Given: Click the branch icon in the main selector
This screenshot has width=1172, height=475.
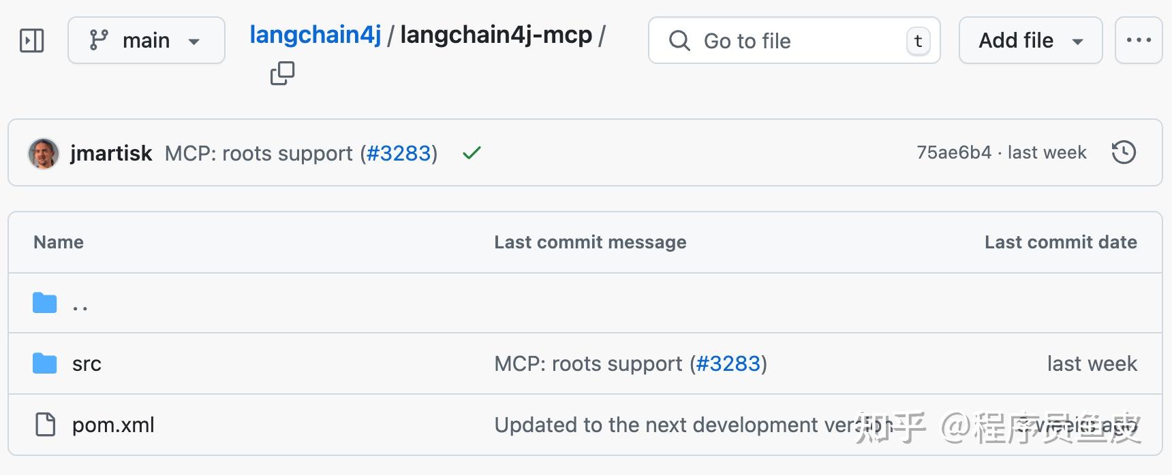Looking at the screenshot, I should (x=99, y=39).
